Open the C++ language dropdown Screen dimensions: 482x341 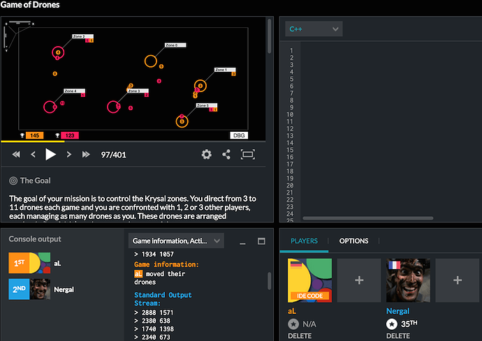314,29
